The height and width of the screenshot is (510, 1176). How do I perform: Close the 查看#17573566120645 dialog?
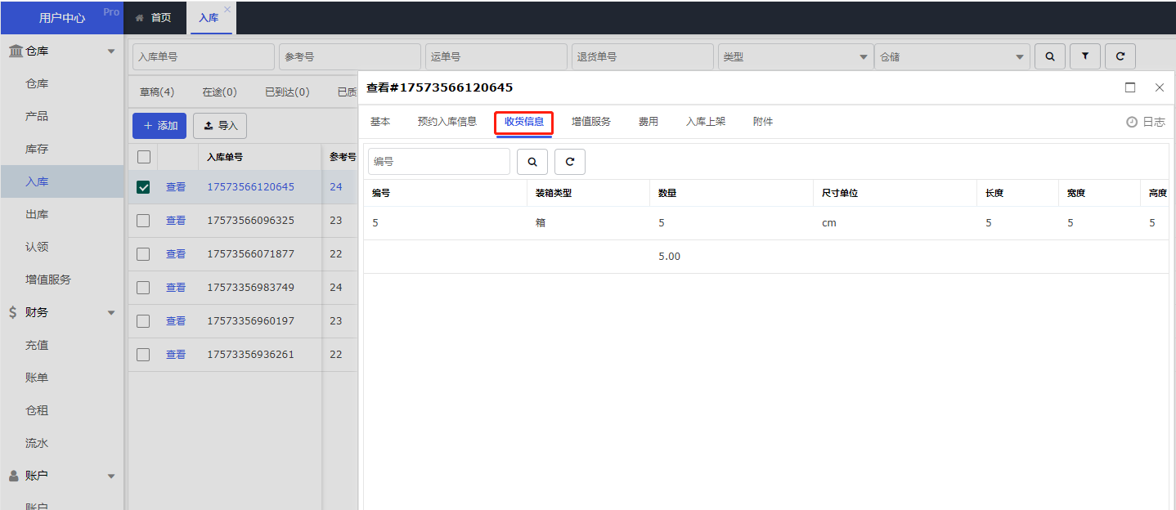tap(1159, 87)
